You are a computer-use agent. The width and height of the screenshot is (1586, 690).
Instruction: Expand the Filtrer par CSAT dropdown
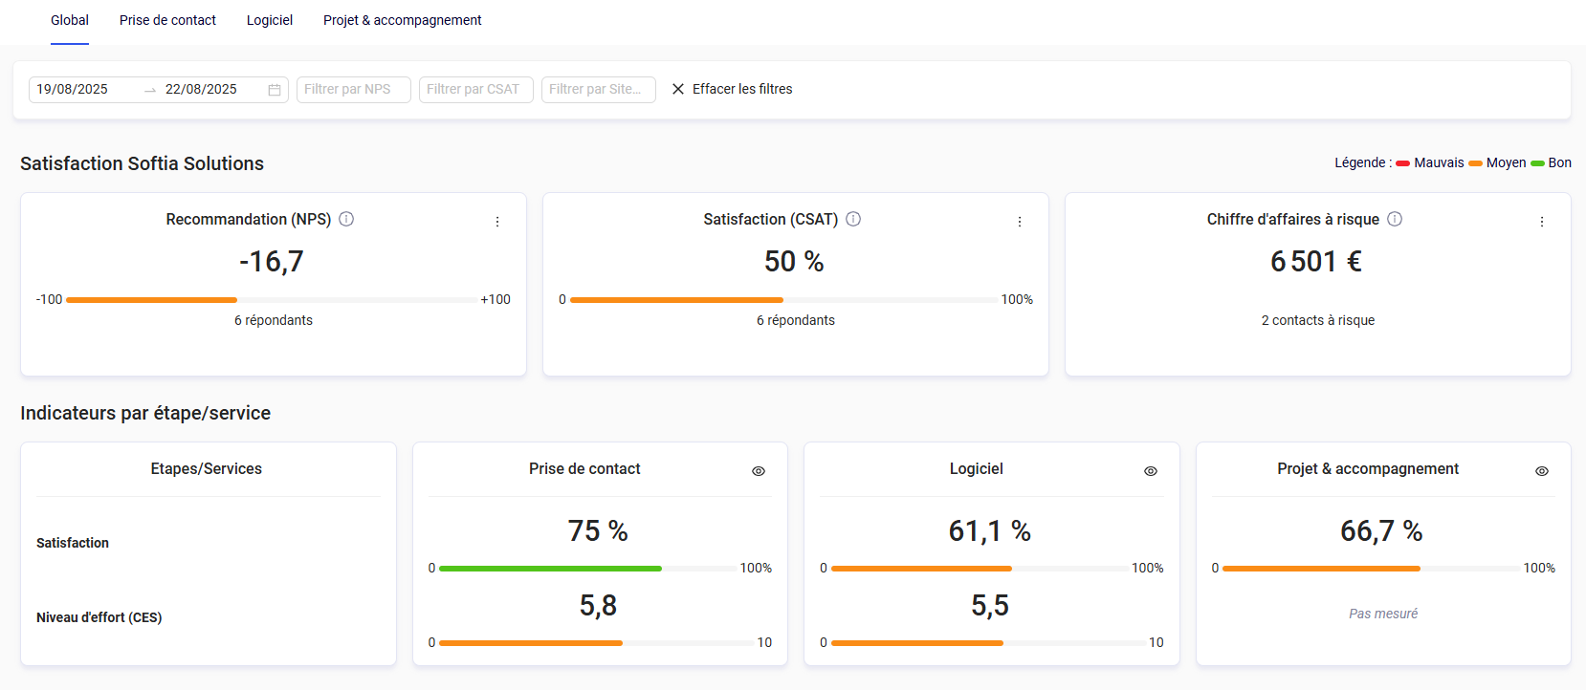[x=475, y=89]
